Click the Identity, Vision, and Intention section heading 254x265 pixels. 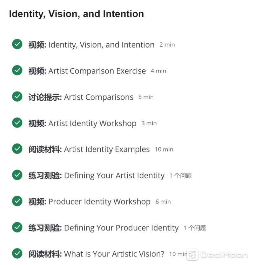pyautogui.click(x=77, y=14)
